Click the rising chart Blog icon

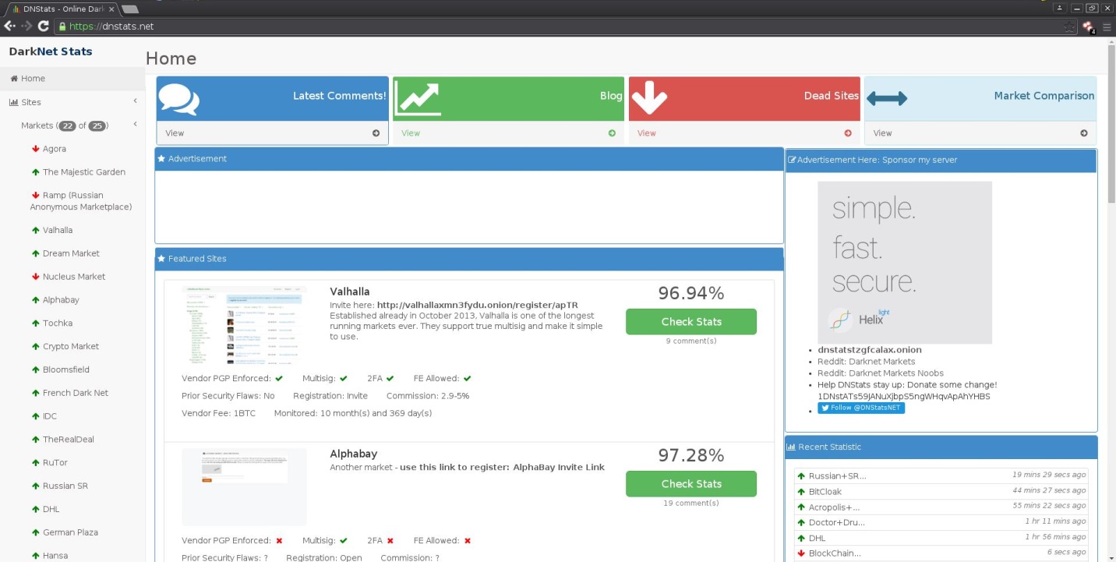coord(418,99)
